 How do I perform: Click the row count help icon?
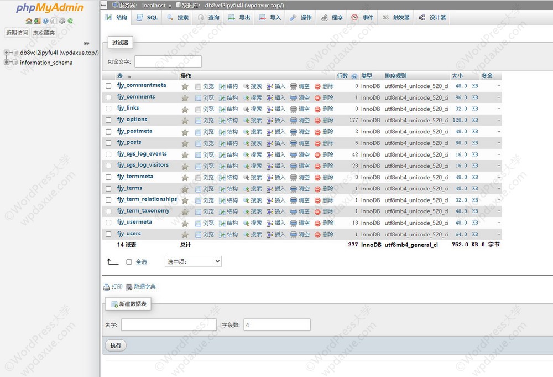(x=354, y=76)
